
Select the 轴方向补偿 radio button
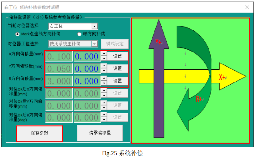click(x=80, y=34)
